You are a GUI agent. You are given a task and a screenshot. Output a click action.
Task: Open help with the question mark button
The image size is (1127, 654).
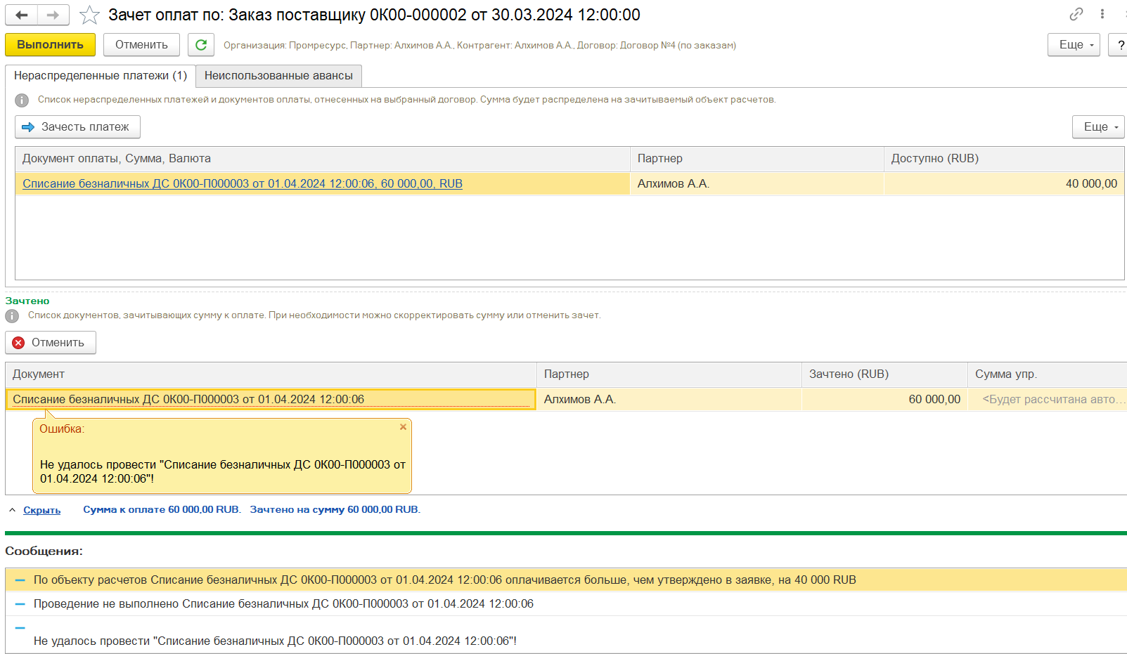[1119, 44]
